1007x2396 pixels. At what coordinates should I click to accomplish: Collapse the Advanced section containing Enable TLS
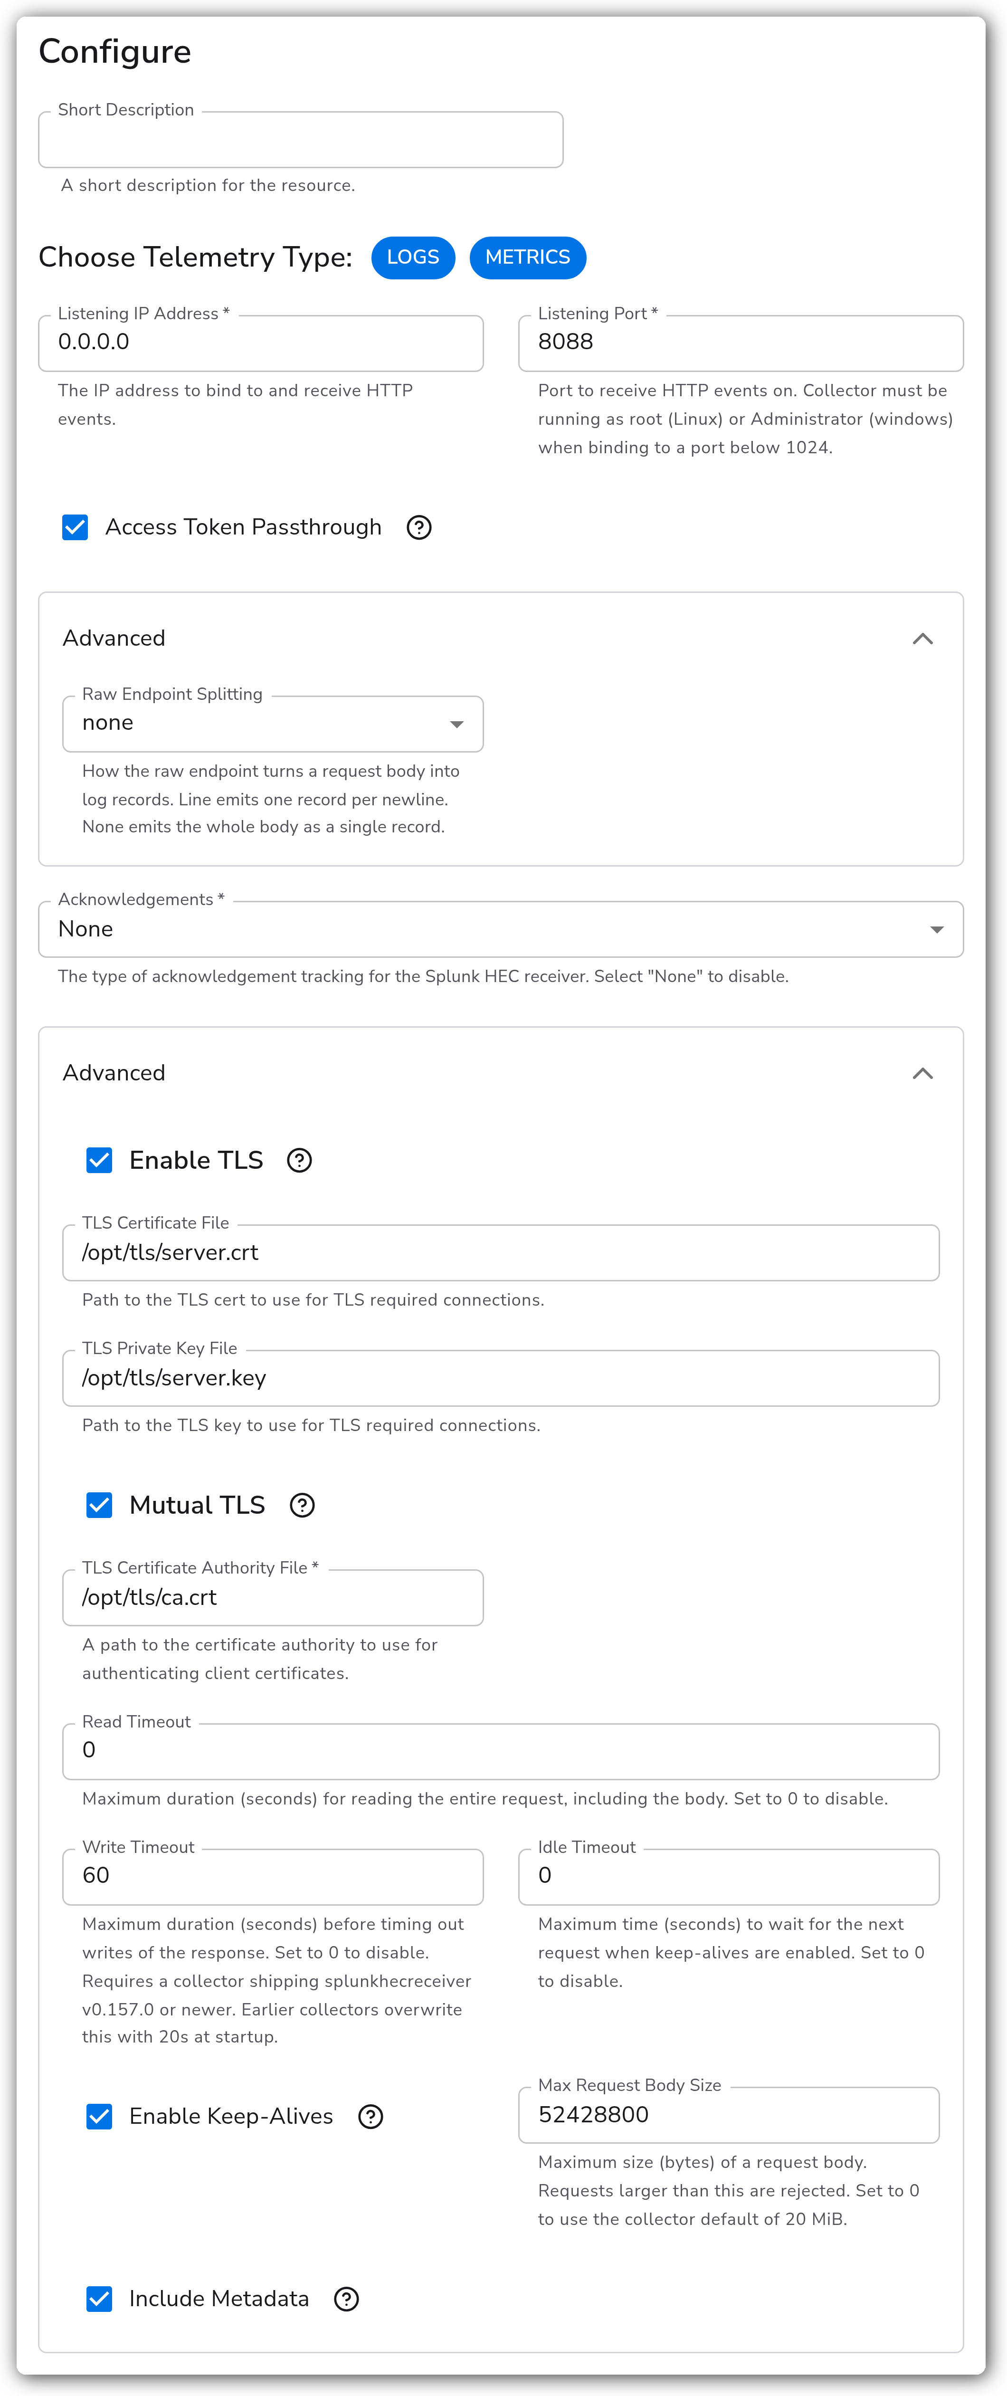pos(922,1073)
